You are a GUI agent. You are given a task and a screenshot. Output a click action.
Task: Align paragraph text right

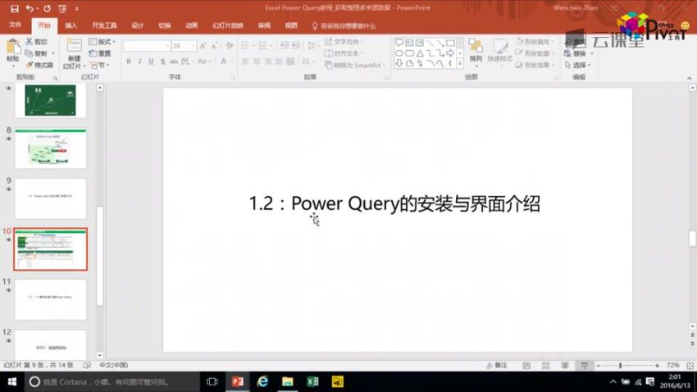[267, 62]
